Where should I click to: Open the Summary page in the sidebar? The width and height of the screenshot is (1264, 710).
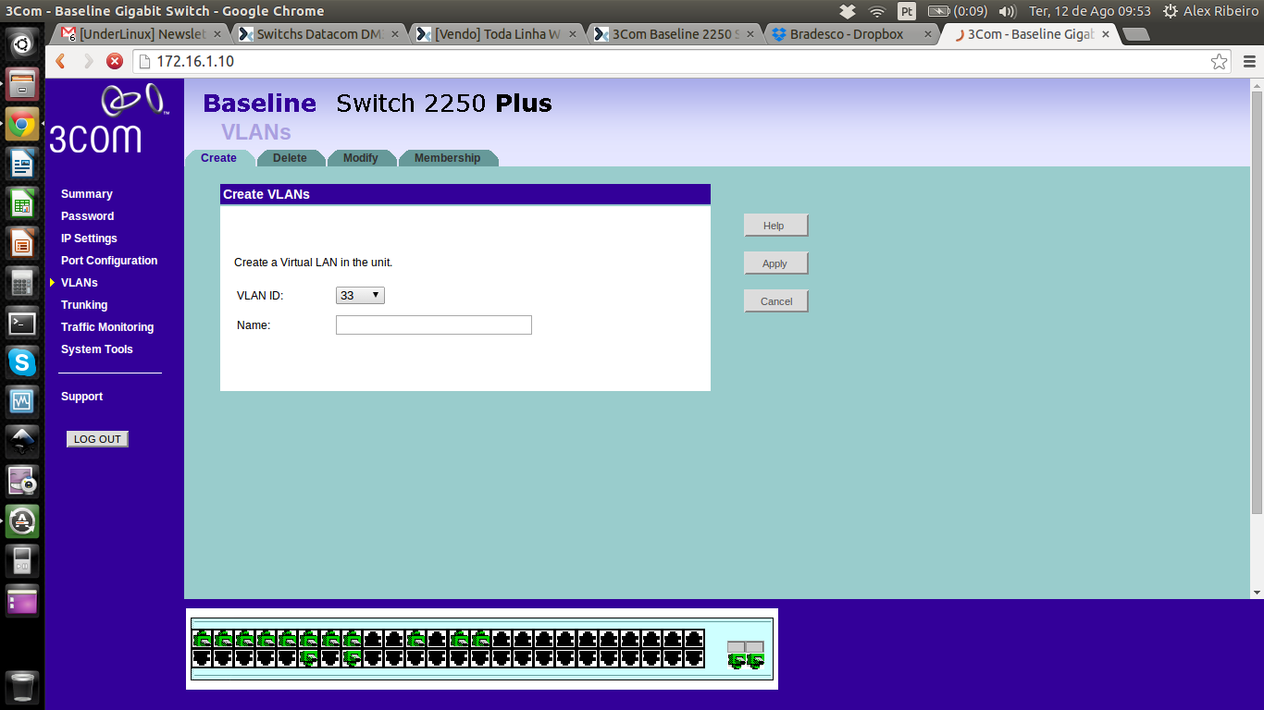click(87, 194)
